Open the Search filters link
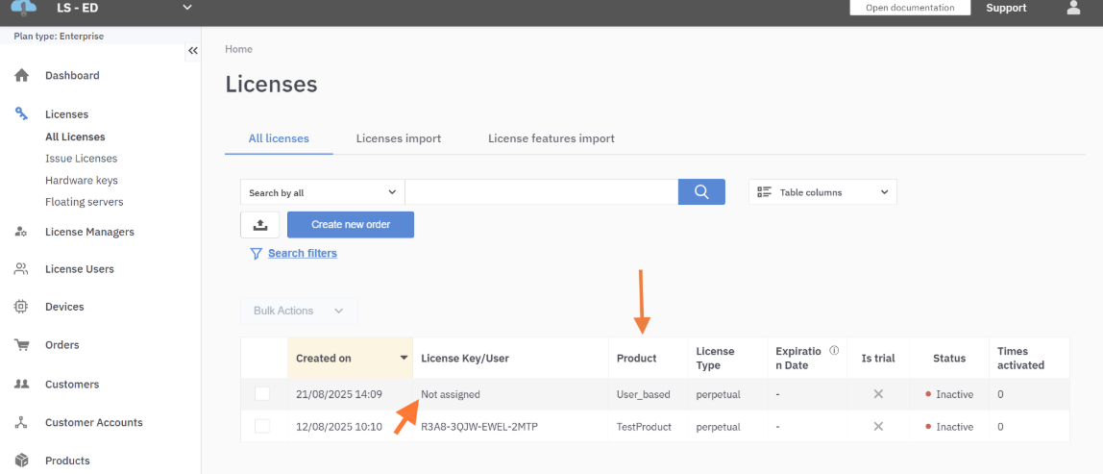The image size is (1103, 474). (x=302, y=254)
